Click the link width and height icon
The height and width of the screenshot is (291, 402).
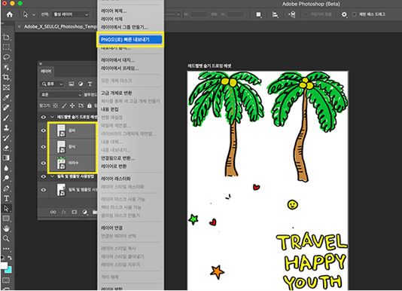[x=214, y=14]
